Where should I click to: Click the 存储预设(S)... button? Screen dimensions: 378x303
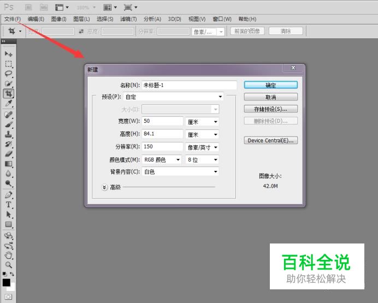point(271,109)
